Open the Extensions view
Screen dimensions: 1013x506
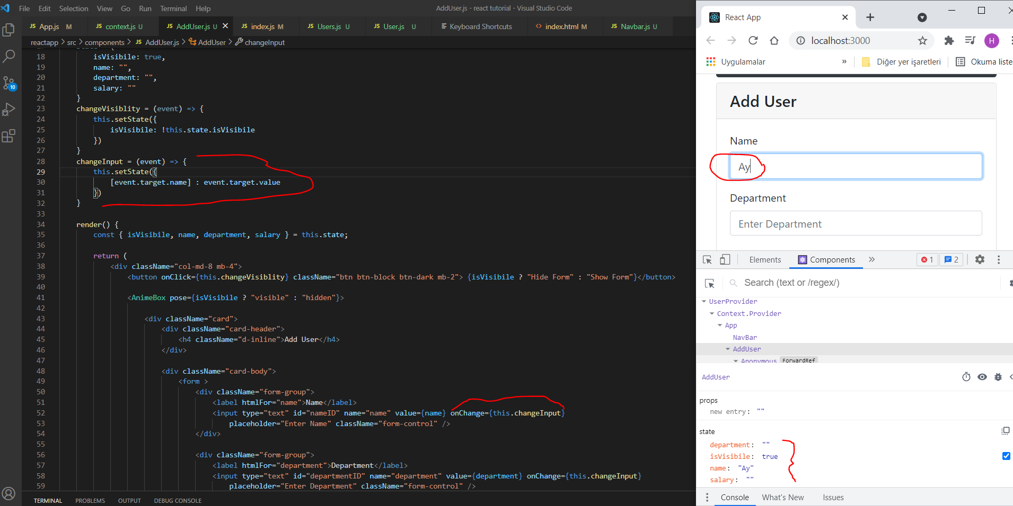8,136
